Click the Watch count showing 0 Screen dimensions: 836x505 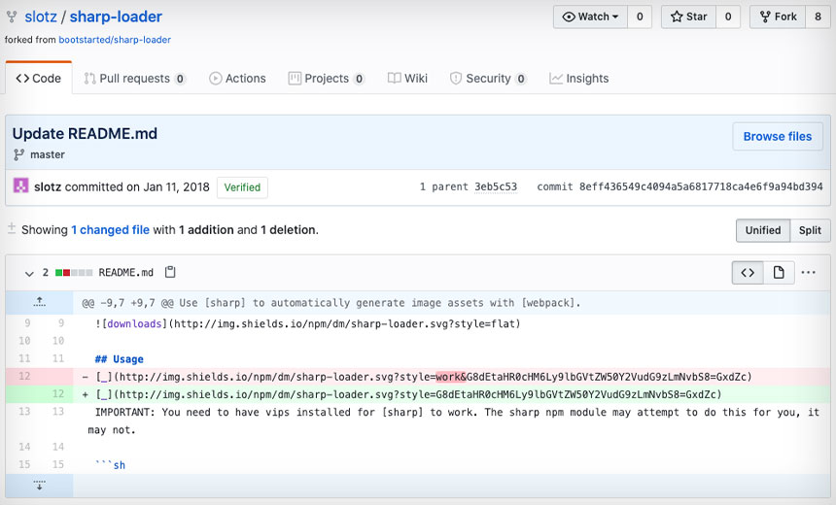point(640,17)
